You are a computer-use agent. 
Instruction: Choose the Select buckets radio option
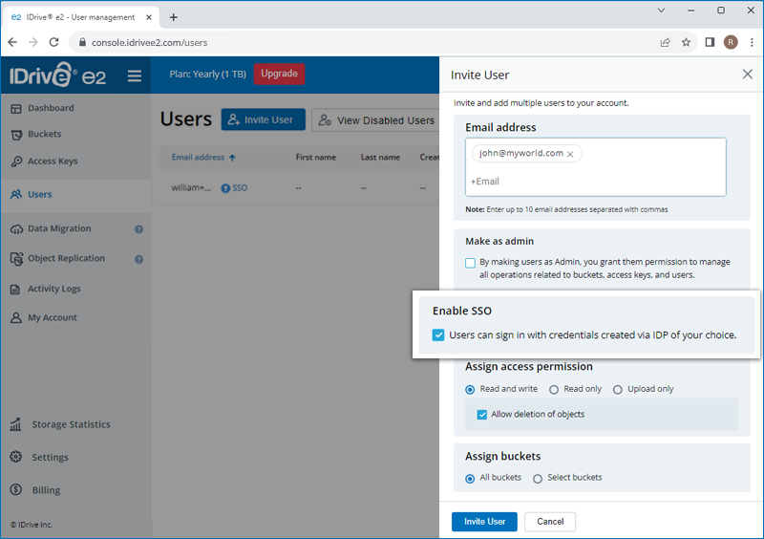click(538, 479)
